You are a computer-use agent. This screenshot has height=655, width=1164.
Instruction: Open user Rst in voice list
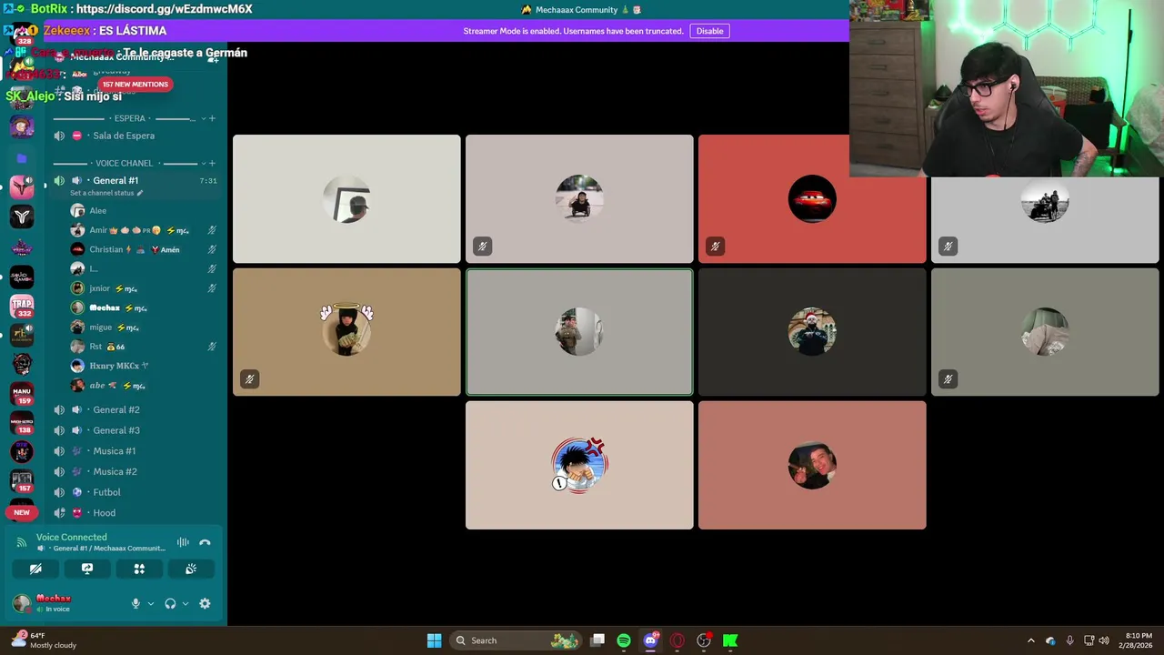[144, 347]
